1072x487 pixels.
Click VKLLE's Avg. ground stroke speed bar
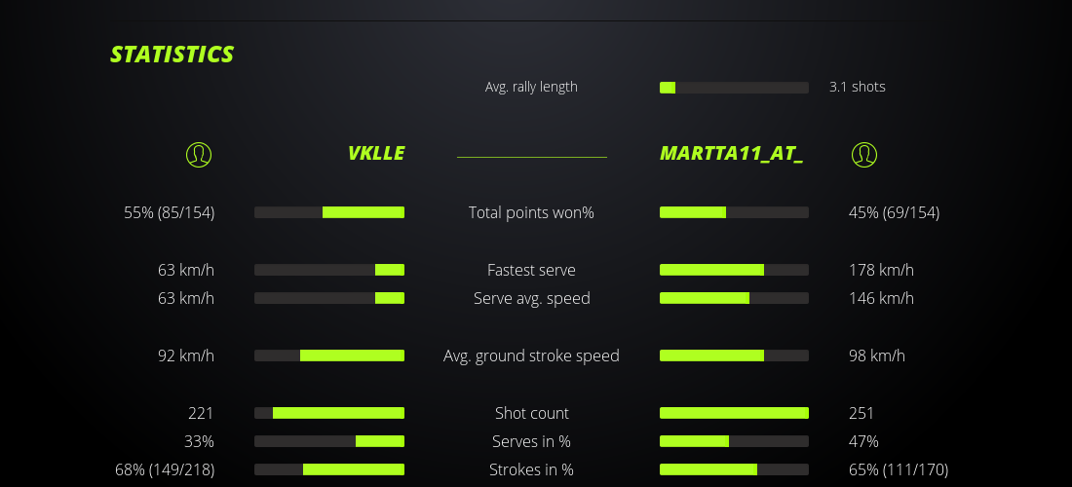tap(329, 356)
